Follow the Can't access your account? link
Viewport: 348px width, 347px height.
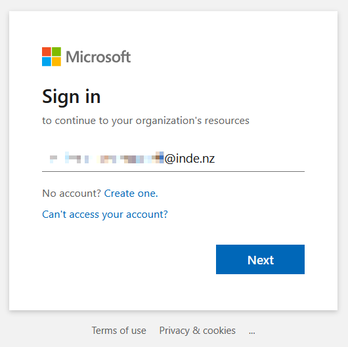tap(105, 214)
